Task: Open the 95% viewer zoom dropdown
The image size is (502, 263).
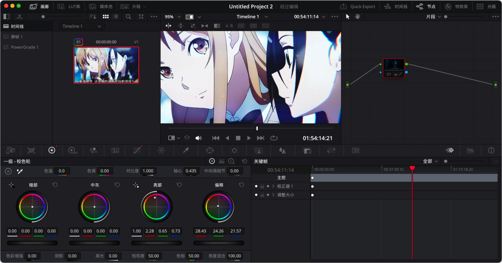Action: (x=171, y=17)
